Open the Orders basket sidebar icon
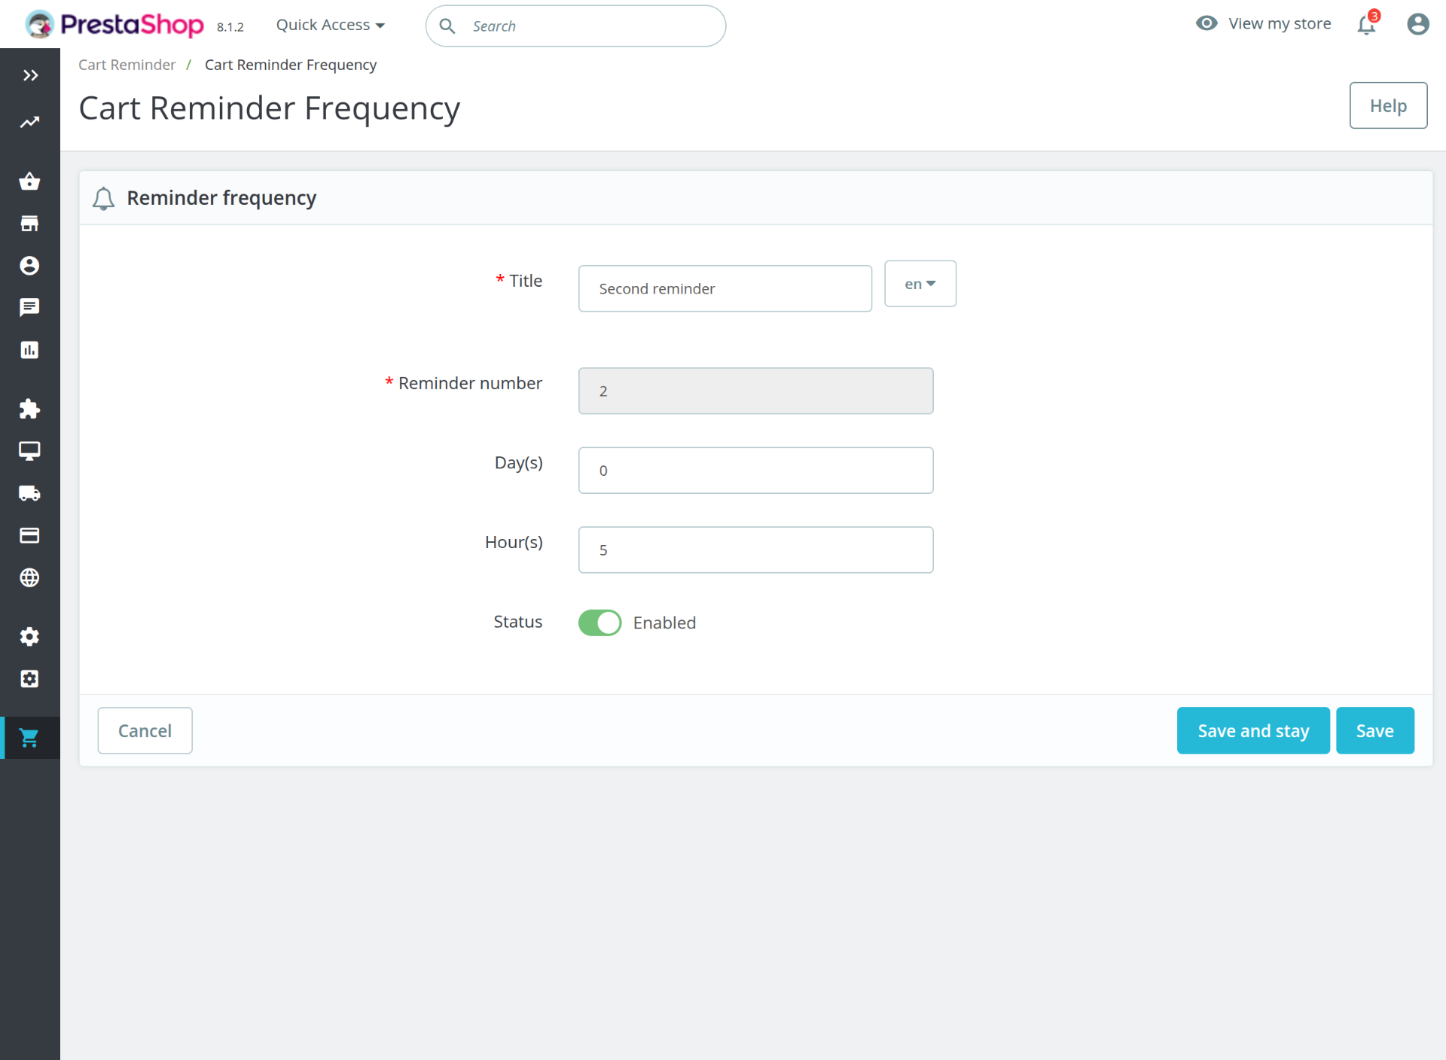1446x1060 pixels. tap(29, 181)
